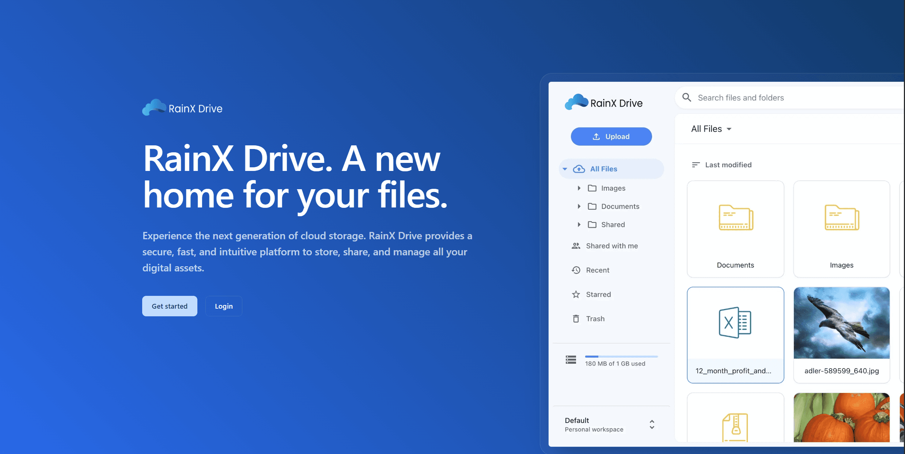The height and width of the screenshot is (454, 905).
Task: Click the Starred star icon
Action: click(x=576, y=294)
